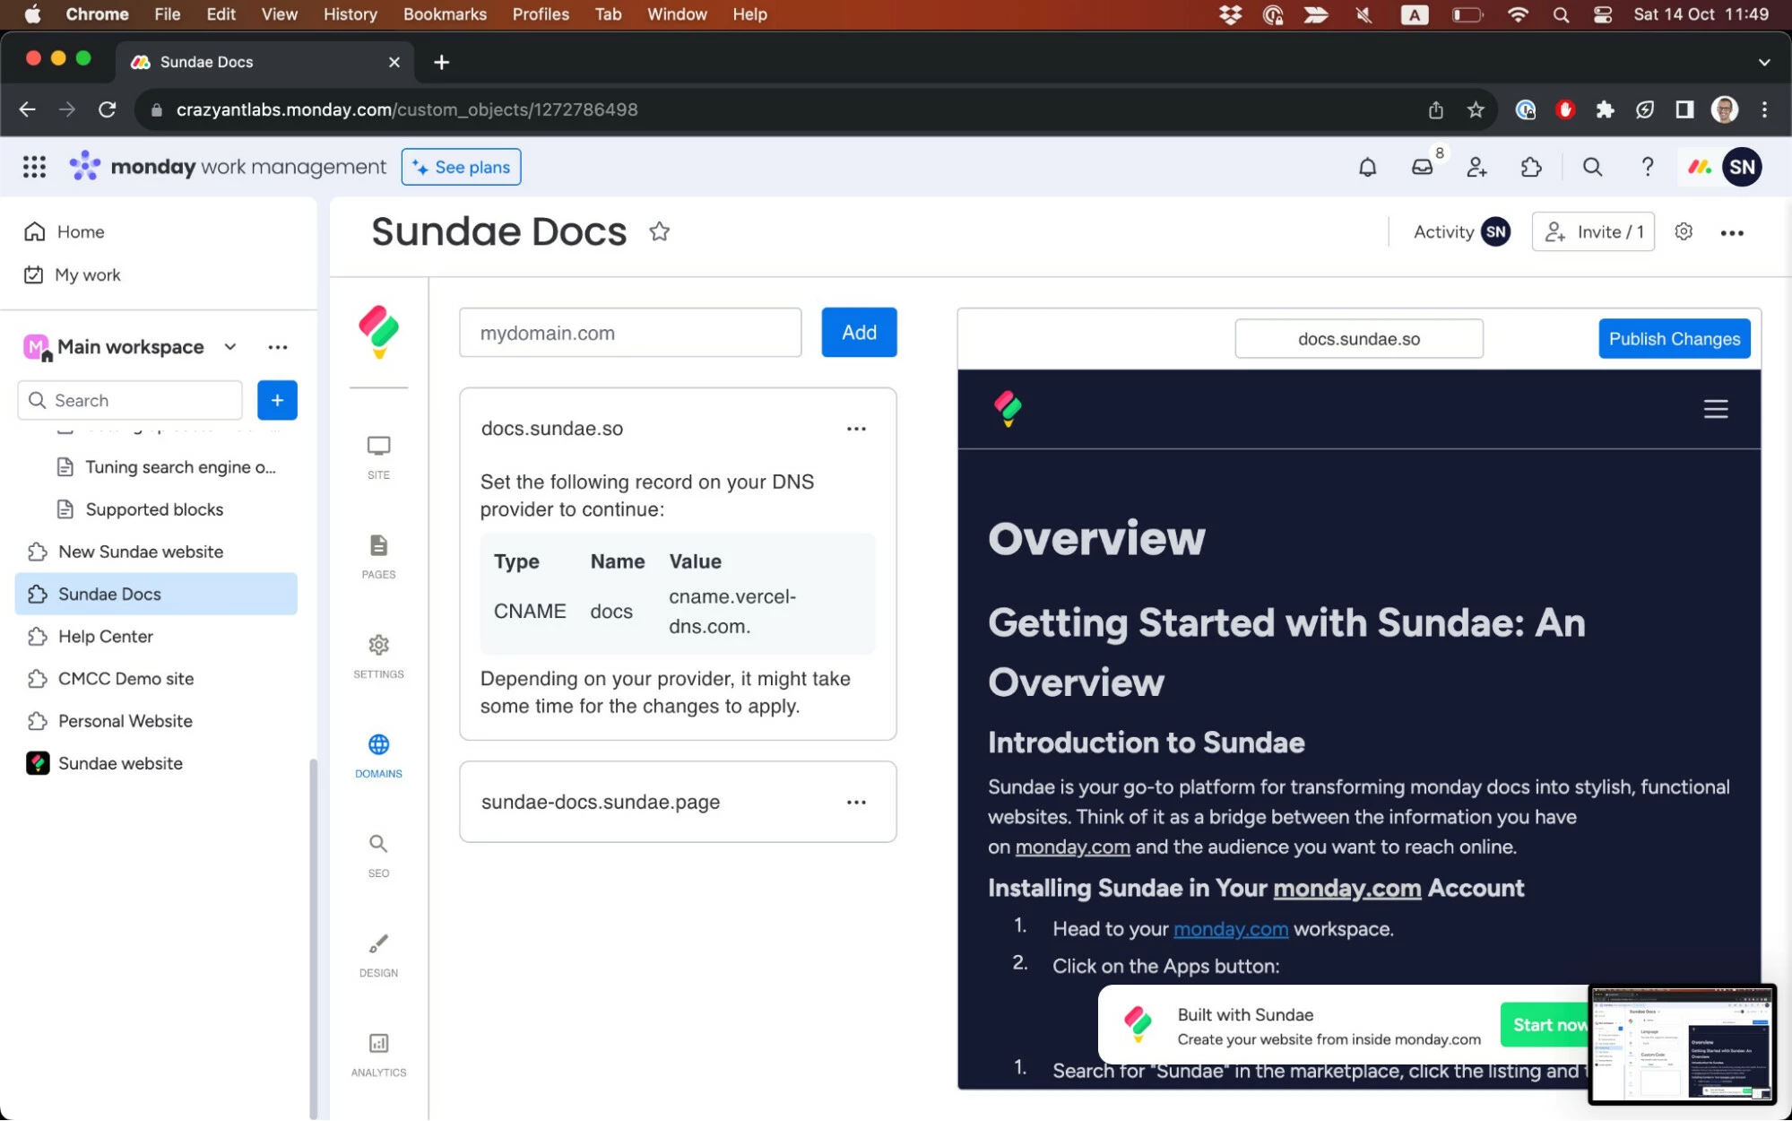This screenshot has width=1792, height=1121.
Task: Click the SN user avatar in header
Action: click(1742, 167)
